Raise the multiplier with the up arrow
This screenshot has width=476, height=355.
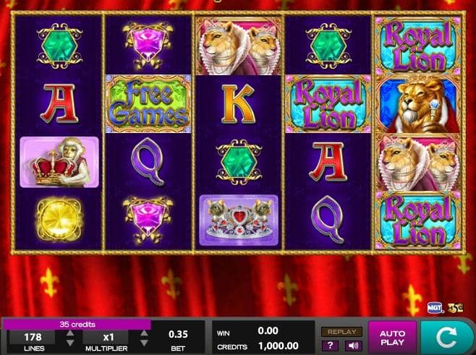pyautogui.click(x=144, y=333)
